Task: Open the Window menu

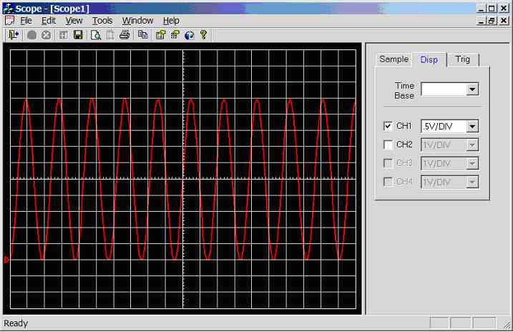Action: click(x=137, y=21)
